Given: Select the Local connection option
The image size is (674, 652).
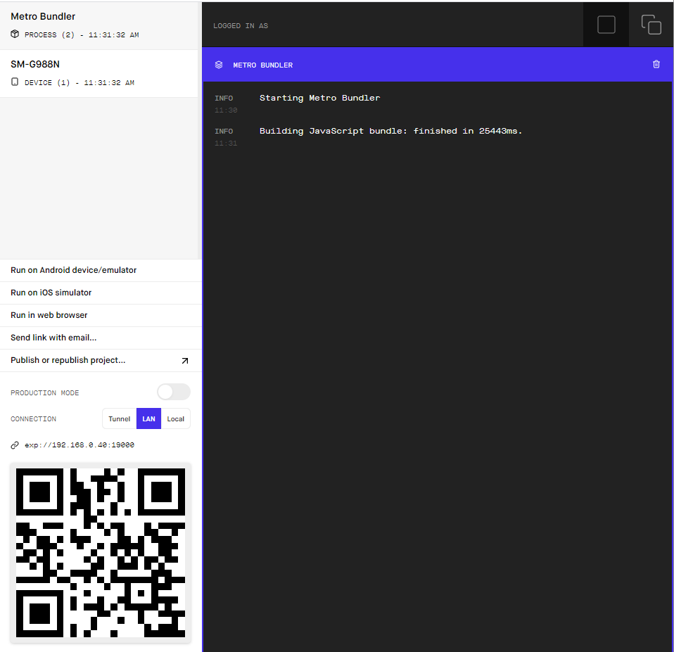Looking at the screenshot, I should (x=175, y=418).
